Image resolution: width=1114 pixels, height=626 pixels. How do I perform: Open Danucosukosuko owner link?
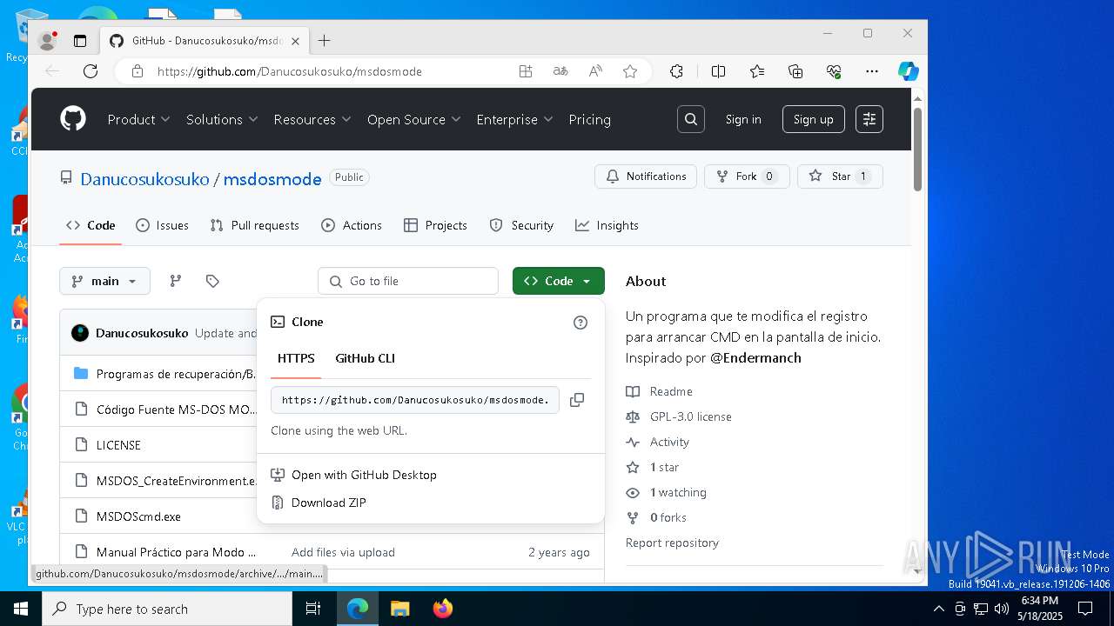pos(144,179)
